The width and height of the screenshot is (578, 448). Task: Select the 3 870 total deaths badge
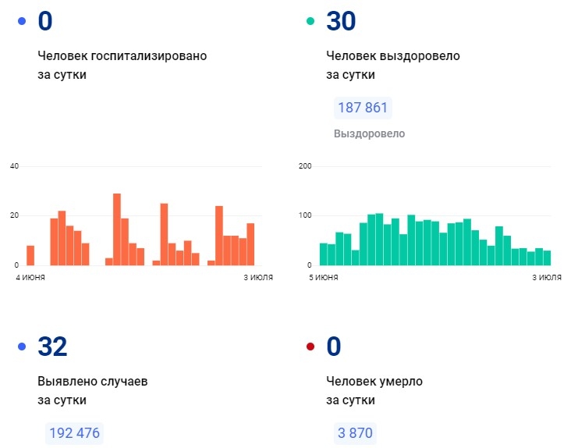click(x=355, y=432)
